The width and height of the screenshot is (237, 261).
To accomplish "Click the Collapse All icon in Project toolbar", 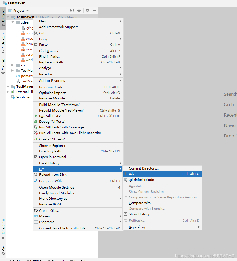I will (79, 10).
